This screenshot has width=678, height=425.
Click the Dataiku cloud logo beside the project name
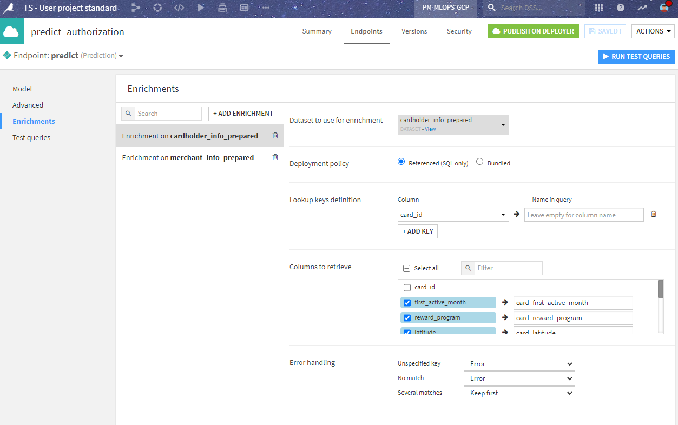tap(12, 31)
